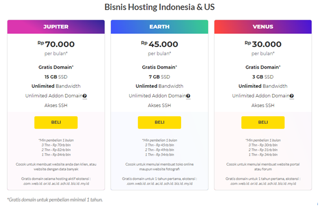Click Akses SSH in the Earth plan
This screenshot has height=212, width=320.
tap(159, 105)
